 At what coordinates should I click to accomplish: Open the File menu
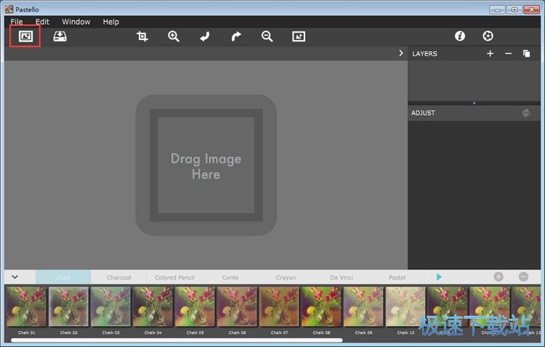[16, 22]
